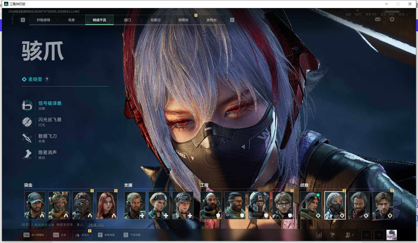
Task: Switch to the 仓库 tab
Action: [x=71, y=20]
